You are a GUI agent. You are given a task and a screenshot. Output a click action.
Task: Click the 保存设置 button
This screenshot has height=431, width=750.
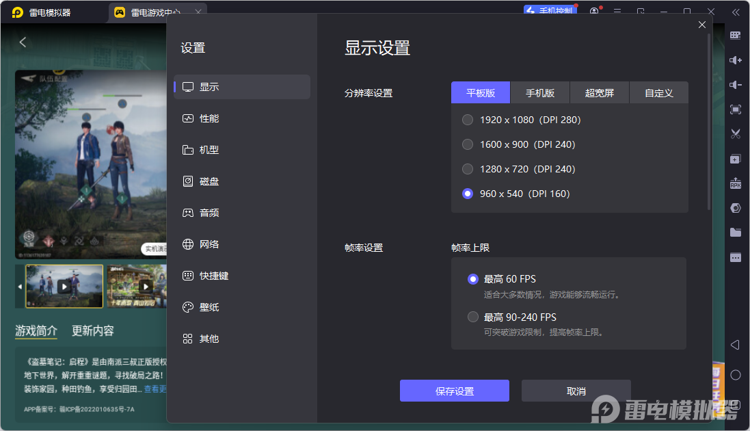454,391
